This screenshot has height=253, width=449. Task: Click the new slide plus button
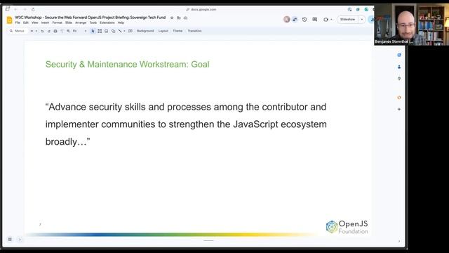[32, 31]
